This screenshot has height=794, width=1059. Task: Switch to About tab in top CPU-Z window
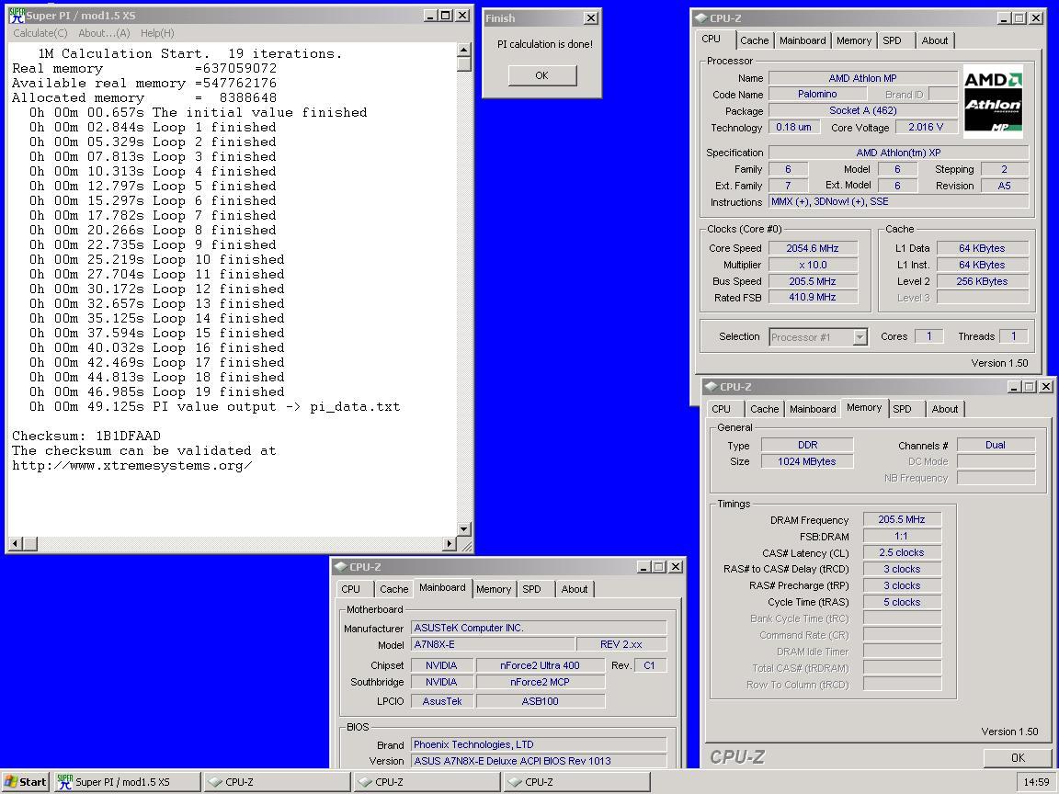[x=935, y=40]
